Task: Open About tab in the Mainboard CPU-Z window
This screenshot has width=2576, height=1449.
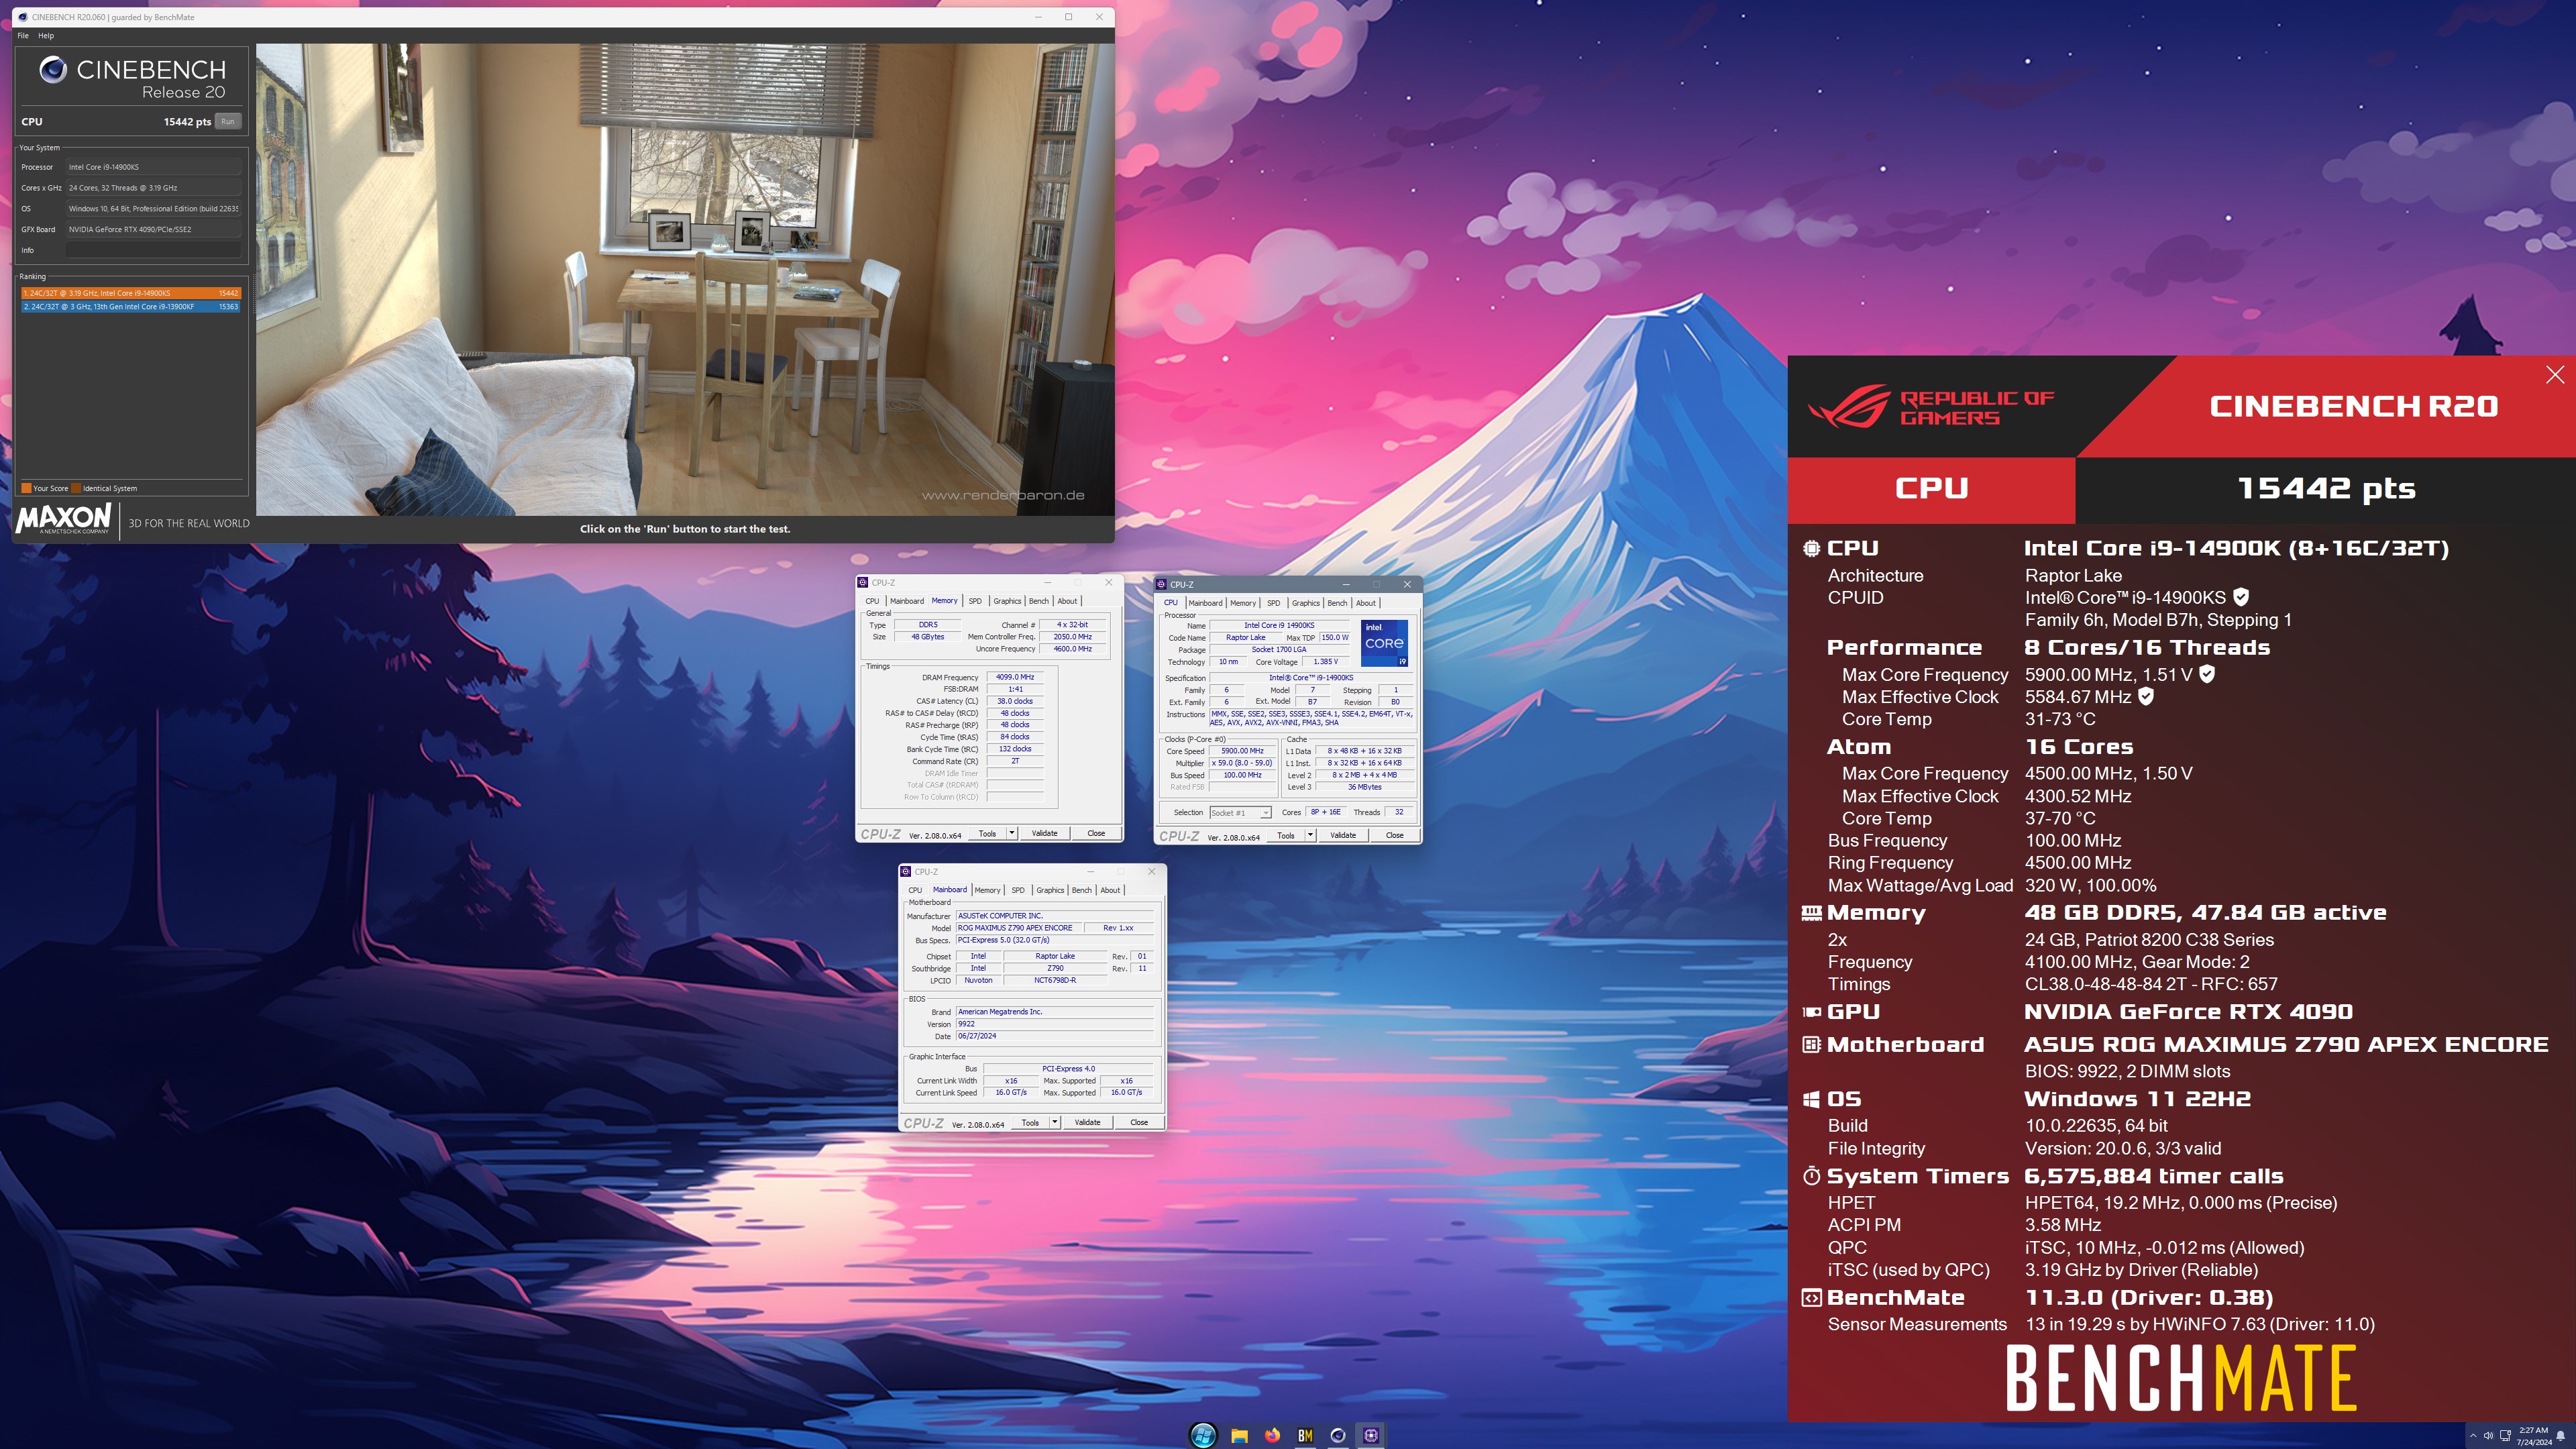Action: (x=1110, y=890)
